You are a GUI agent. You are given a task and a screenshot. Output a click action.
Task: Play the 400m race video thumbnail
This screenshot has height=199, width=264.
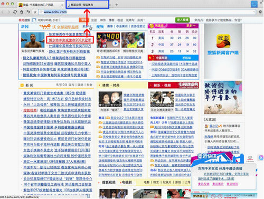click(x=108, y=40)
